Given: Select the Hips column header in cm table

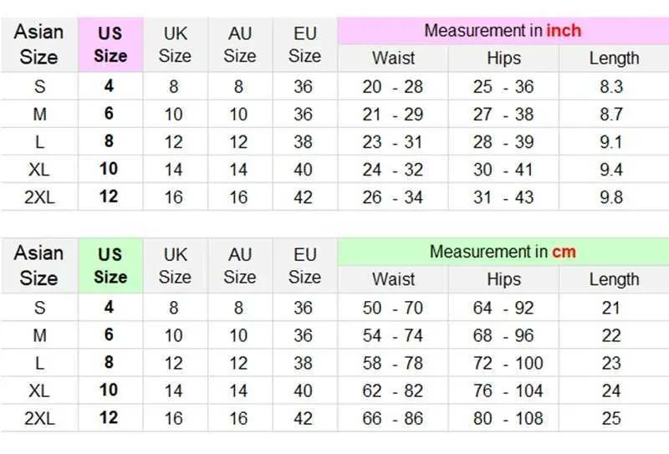Looking at the screenshot, I should click(504, 279).
